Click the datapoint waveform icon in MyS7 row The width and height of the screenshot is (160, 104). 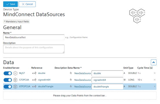tap(71, 73)
